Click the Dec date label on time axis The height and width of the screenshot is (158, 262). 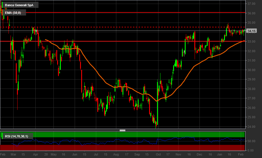click(x=199, y=154)
